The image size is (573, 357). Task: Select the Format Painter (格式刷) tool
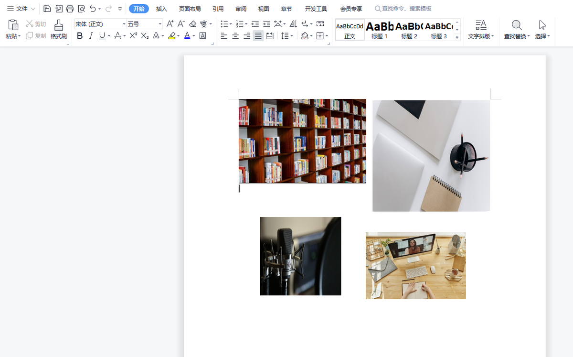point(59,30)
